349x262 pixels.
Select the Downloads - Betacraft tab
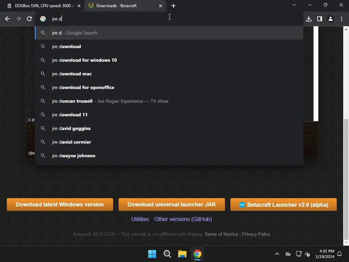125,6
